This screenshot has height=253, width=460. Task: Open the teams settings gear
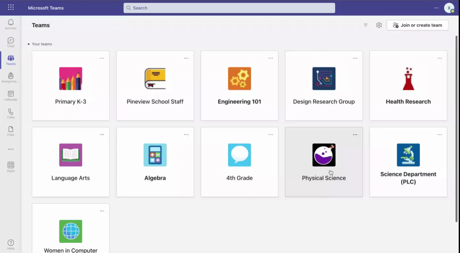(379, 25)
